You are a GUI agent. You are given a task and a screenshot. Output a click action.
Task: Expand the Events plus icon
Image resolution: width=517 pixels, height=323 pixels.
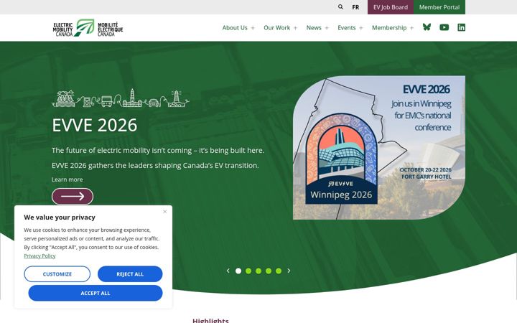coord(361,28)
